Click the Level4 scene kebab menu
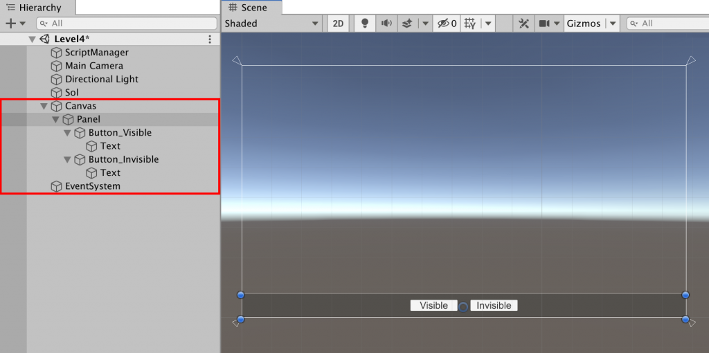This screenshot has height=353, width=709. pos(210,39)
